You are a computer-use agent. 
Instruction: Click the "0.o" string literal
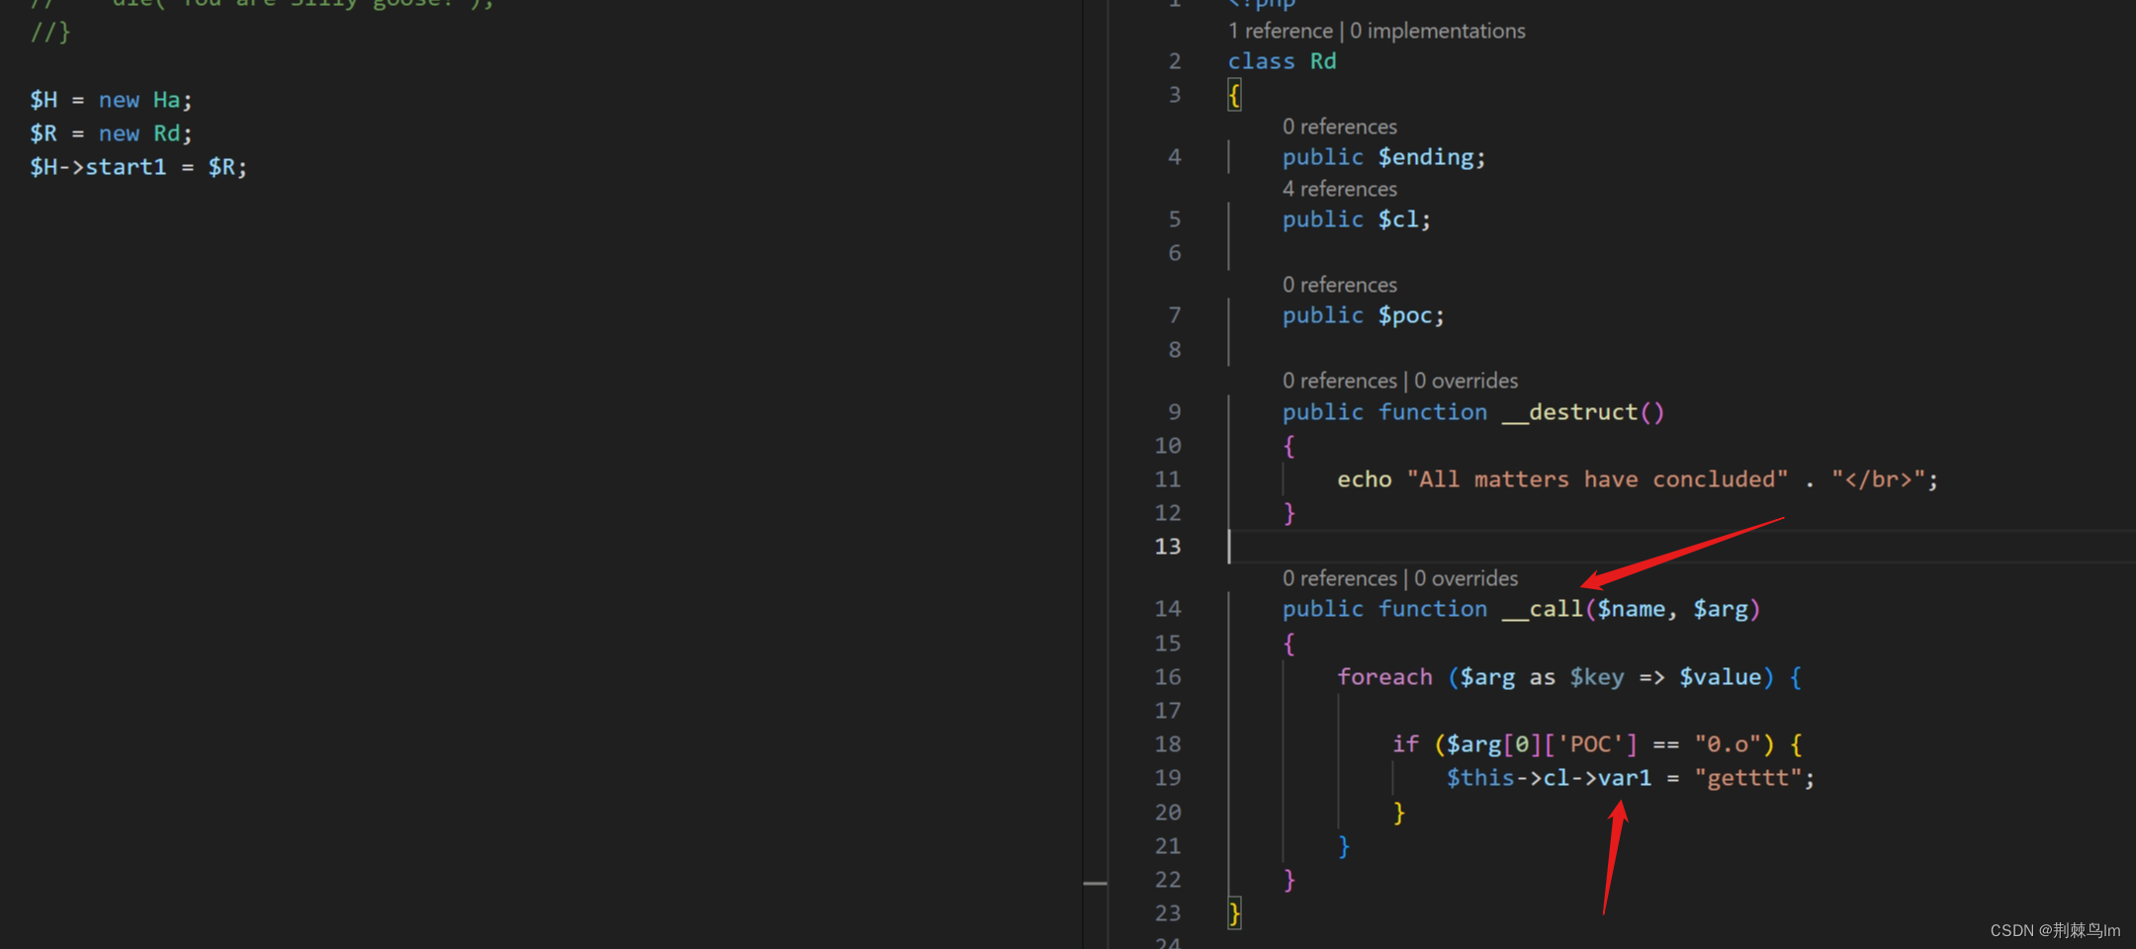point(1728,744)
